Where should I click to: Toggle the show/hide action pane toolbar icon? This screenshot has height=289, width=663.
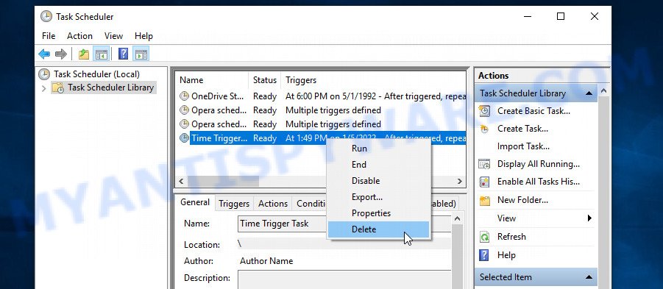[x=141, y=54]
